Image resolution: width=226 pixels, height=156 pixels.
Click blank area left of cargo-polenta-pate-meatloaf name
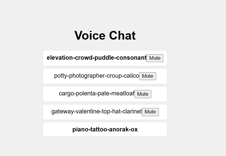(51, 94)
